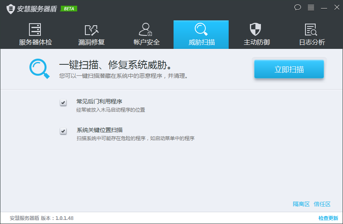Open the 帐户安全 account security tab
This screenshot has width=343, height=224.
tap(147, 35)
